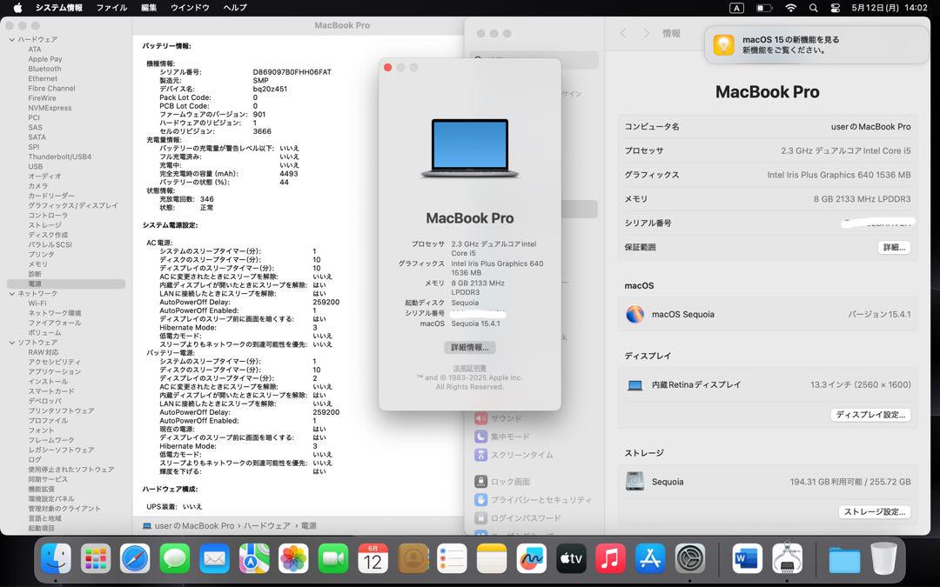The height and width of the screenshot is (587, 940).
Task: Open ストレージ設定 button
Action: point(875,511)
